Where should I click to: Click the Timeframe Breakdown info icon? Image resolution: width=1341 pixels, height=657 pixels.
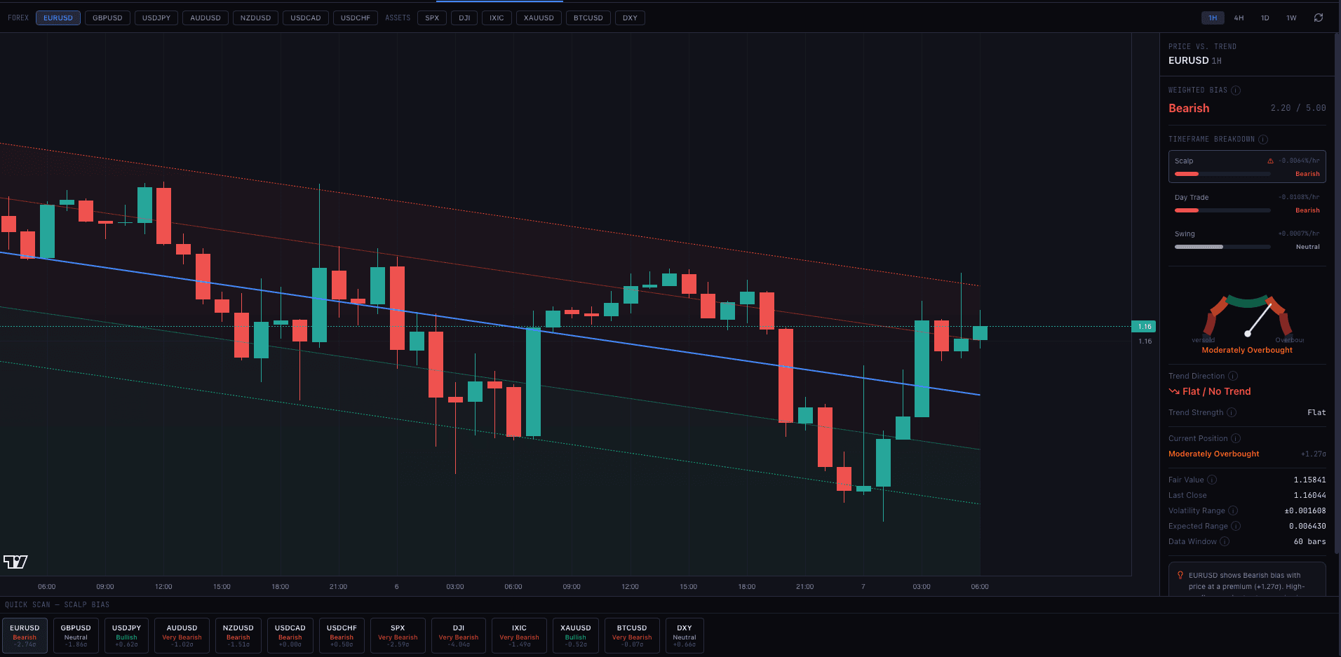1263,139
